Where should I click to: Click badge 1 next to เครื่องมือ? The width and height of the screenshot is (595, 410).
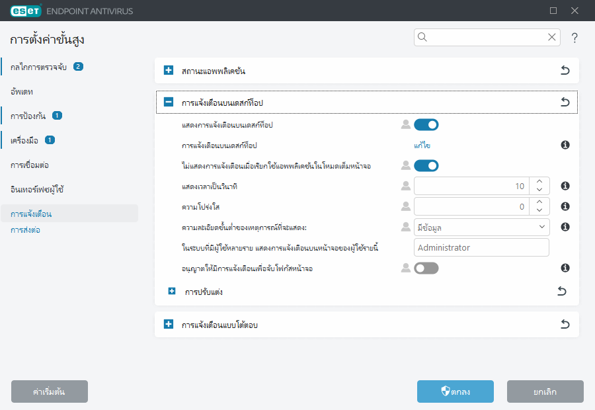pos(50,140)
